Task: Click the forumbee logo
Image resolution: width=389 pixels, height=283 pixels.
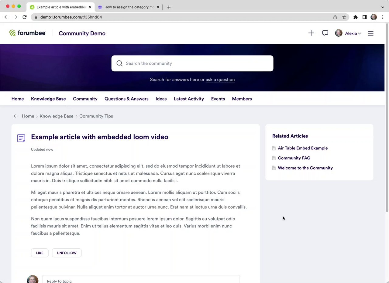Action: click(27, 33)
